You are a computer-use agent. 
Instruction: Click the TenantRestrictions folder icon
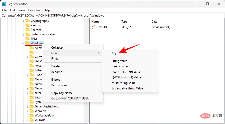click(x=32, y=106)
